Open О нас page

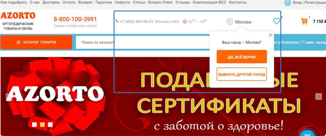tap(35, 3)
